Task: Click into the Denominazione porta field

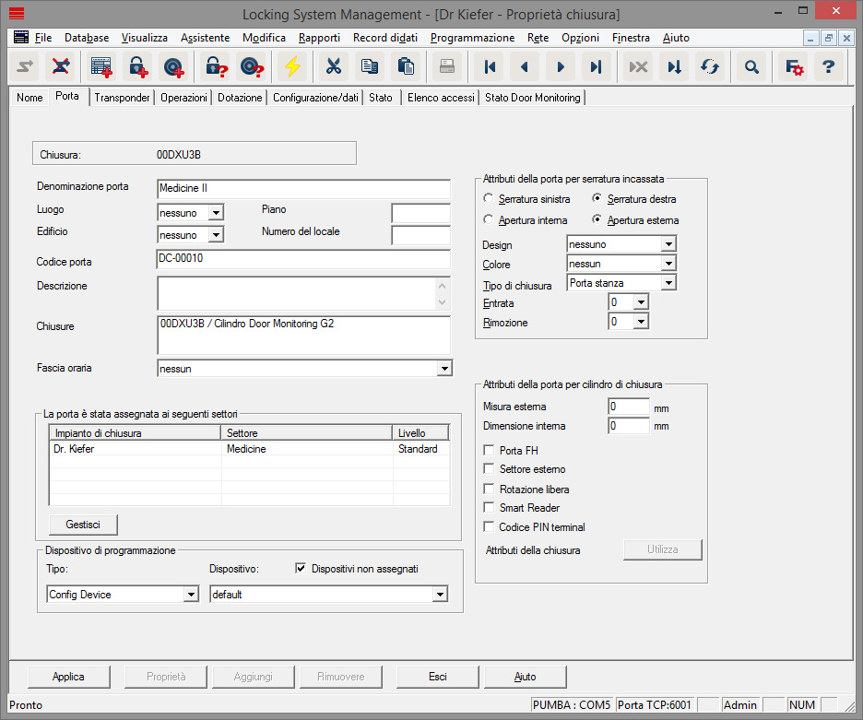Action: [x=303, y=189]
